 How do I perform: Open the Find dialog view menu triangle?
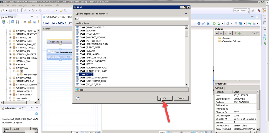click(186, 14)
